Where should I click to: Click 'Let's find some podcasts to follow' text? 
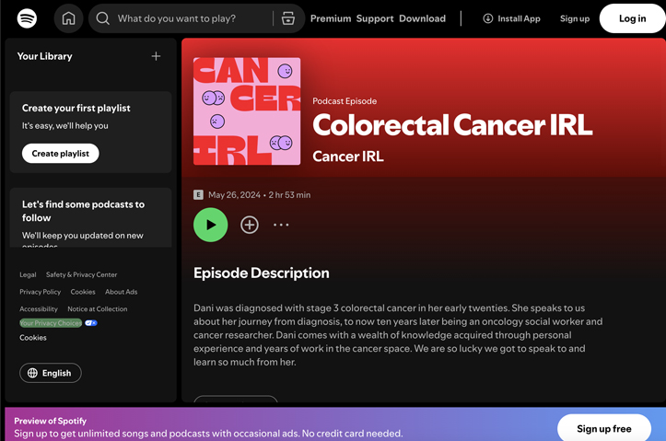[x=83, y=211]
